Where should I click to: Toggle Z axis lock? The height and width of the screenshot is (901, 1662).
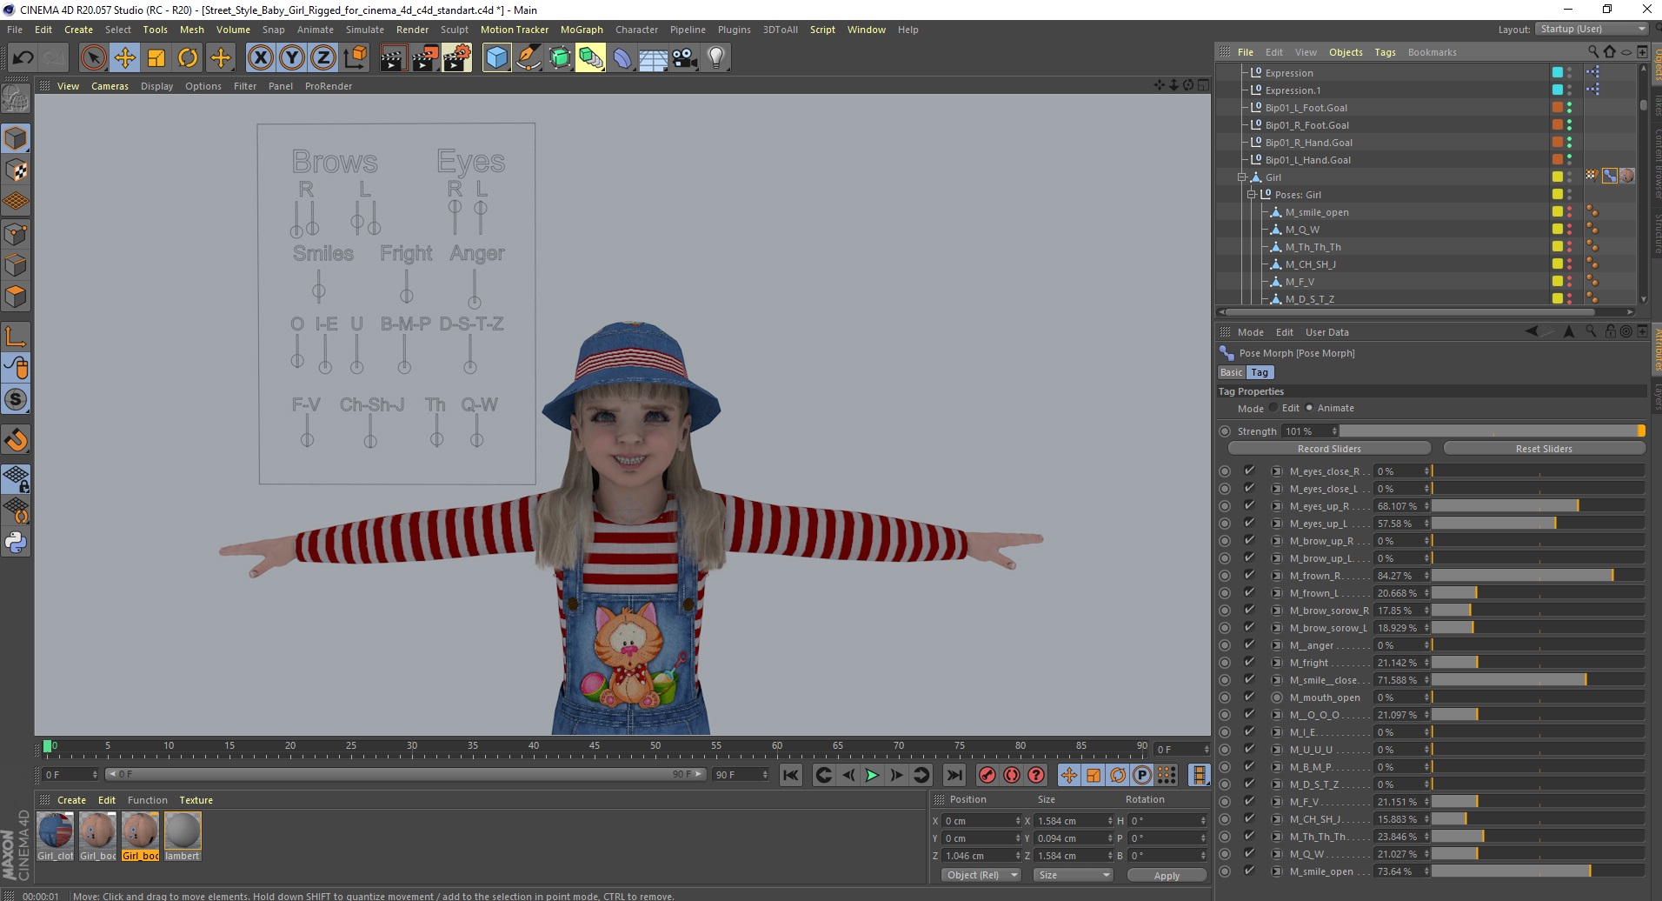(323, 58)
